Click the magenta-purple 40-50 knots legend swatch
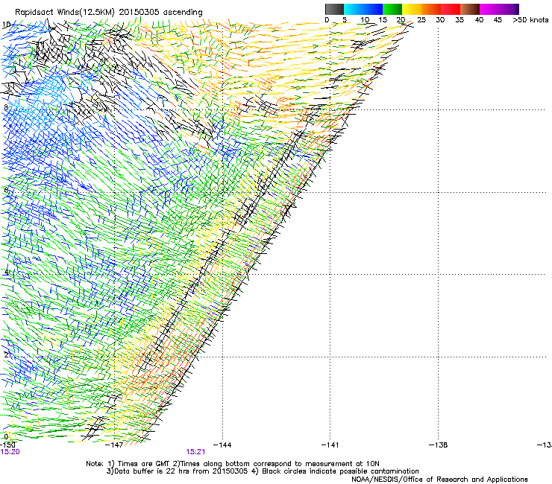Image resolution: width=552 pixels, height=484 pixels. [499, 9]
